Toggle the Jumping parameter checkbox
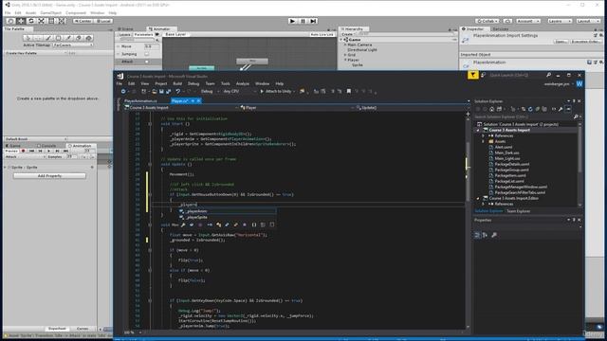 (147, 54)
